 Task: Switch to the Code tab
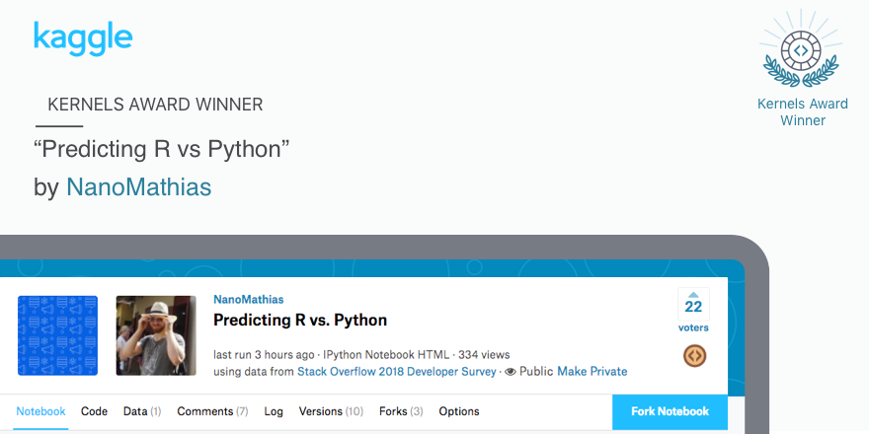click(x=94, y=411)
